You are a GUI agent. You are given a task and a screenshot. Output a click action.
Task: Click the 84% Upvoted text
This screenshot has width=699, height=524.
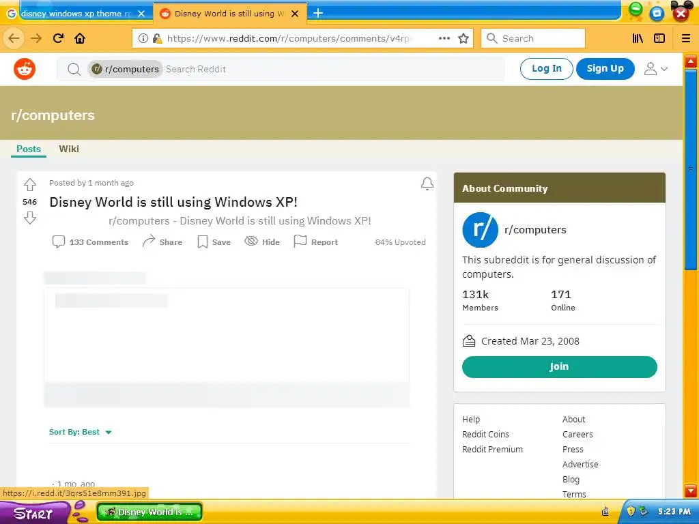(x=400, y=242)
